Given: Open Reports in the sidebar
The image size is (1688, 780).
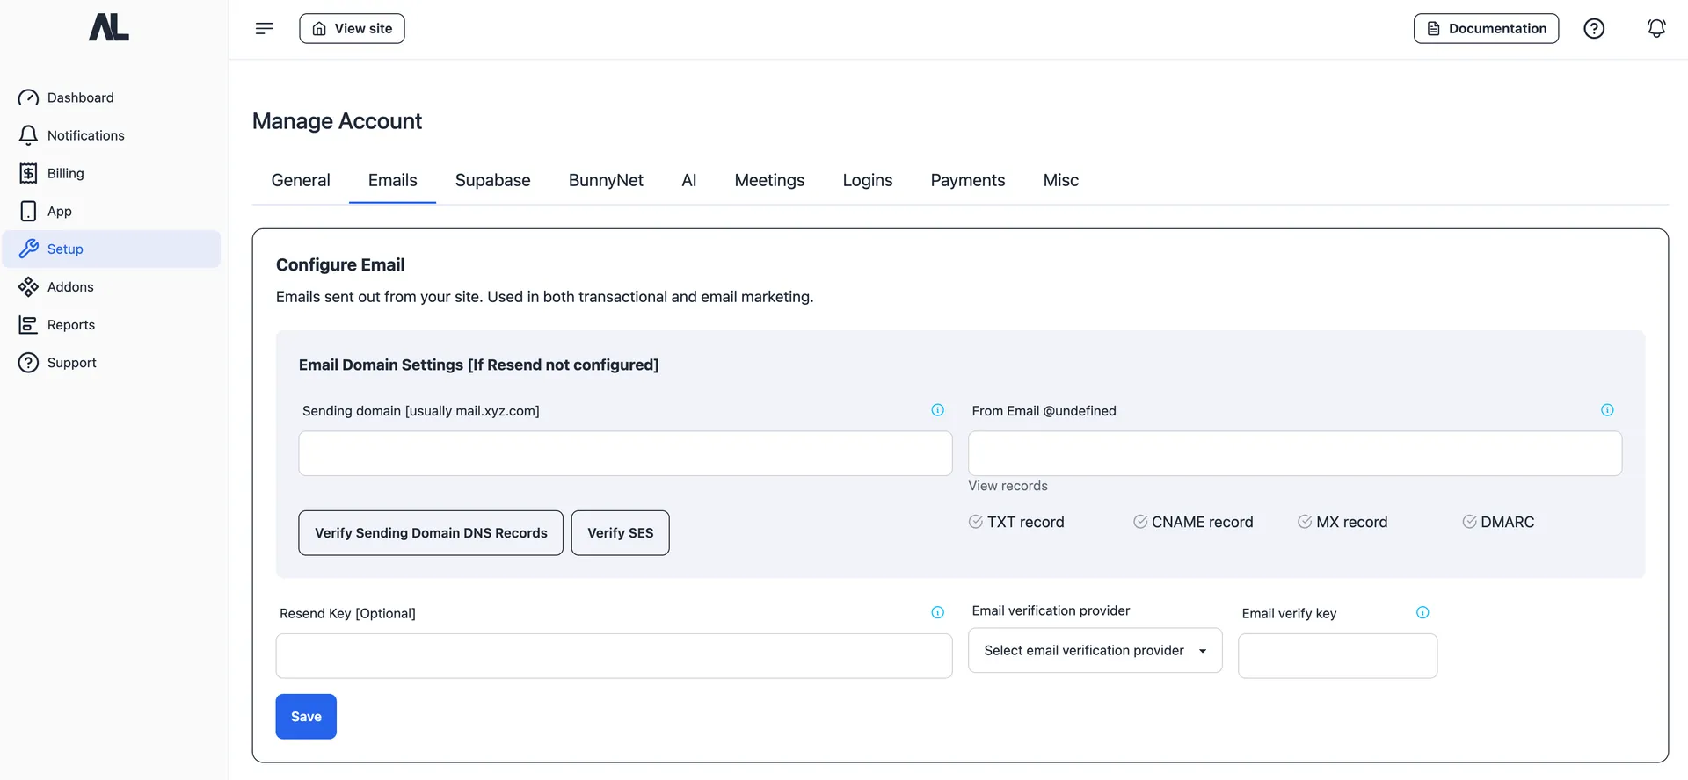Looking at the screenshot, I should click(112, 324).
